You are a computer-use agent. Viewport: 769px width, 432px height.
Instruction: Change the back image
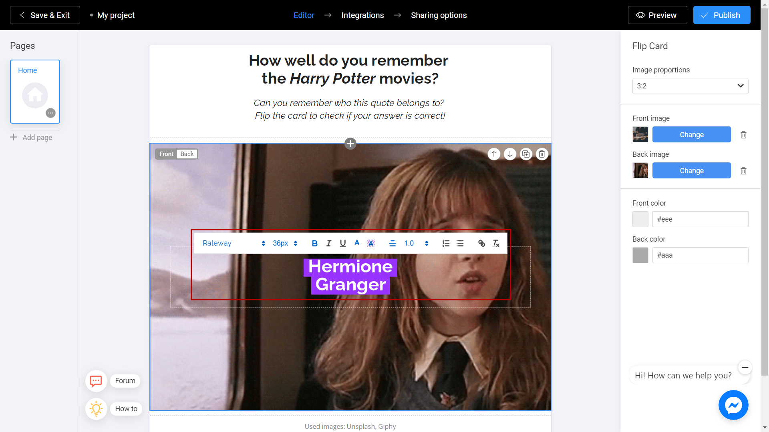(691, 171)
